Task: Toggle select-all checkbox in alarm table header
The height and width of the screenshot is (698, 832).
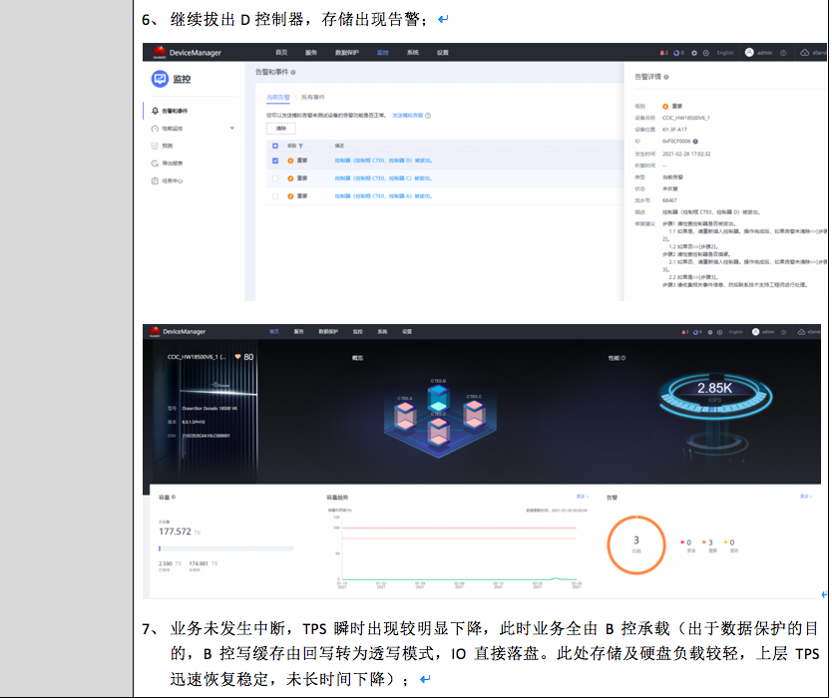Action: (275, 145)
